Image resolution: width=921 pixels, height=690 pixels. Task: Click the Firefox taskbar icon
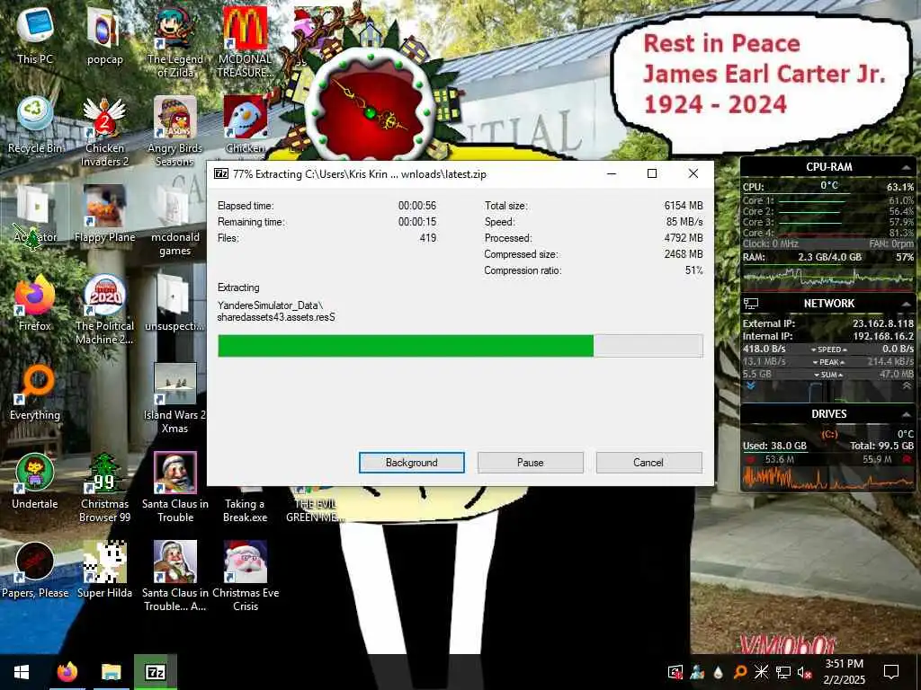(x=67, y=672)
